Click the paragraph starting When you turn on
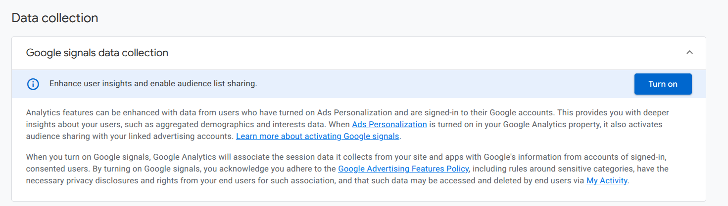The height and width of the screenshot is (206, 728). click(198, 157)
